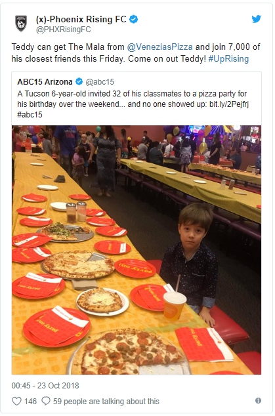Image resolution: width=275 pixels, height=416 pixels.
Task: Follow the bit.ly/2Pejfrj link
Action: click(x=229, y=104)
